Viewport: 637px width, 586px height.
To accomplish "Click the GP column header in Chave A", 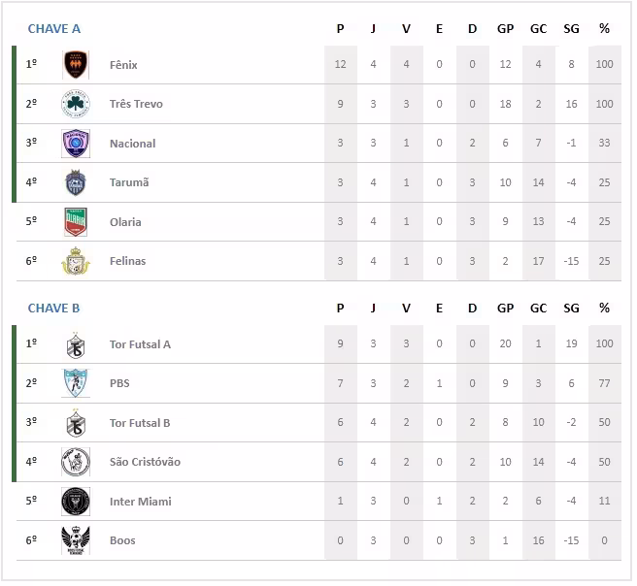I will point(505,29).
